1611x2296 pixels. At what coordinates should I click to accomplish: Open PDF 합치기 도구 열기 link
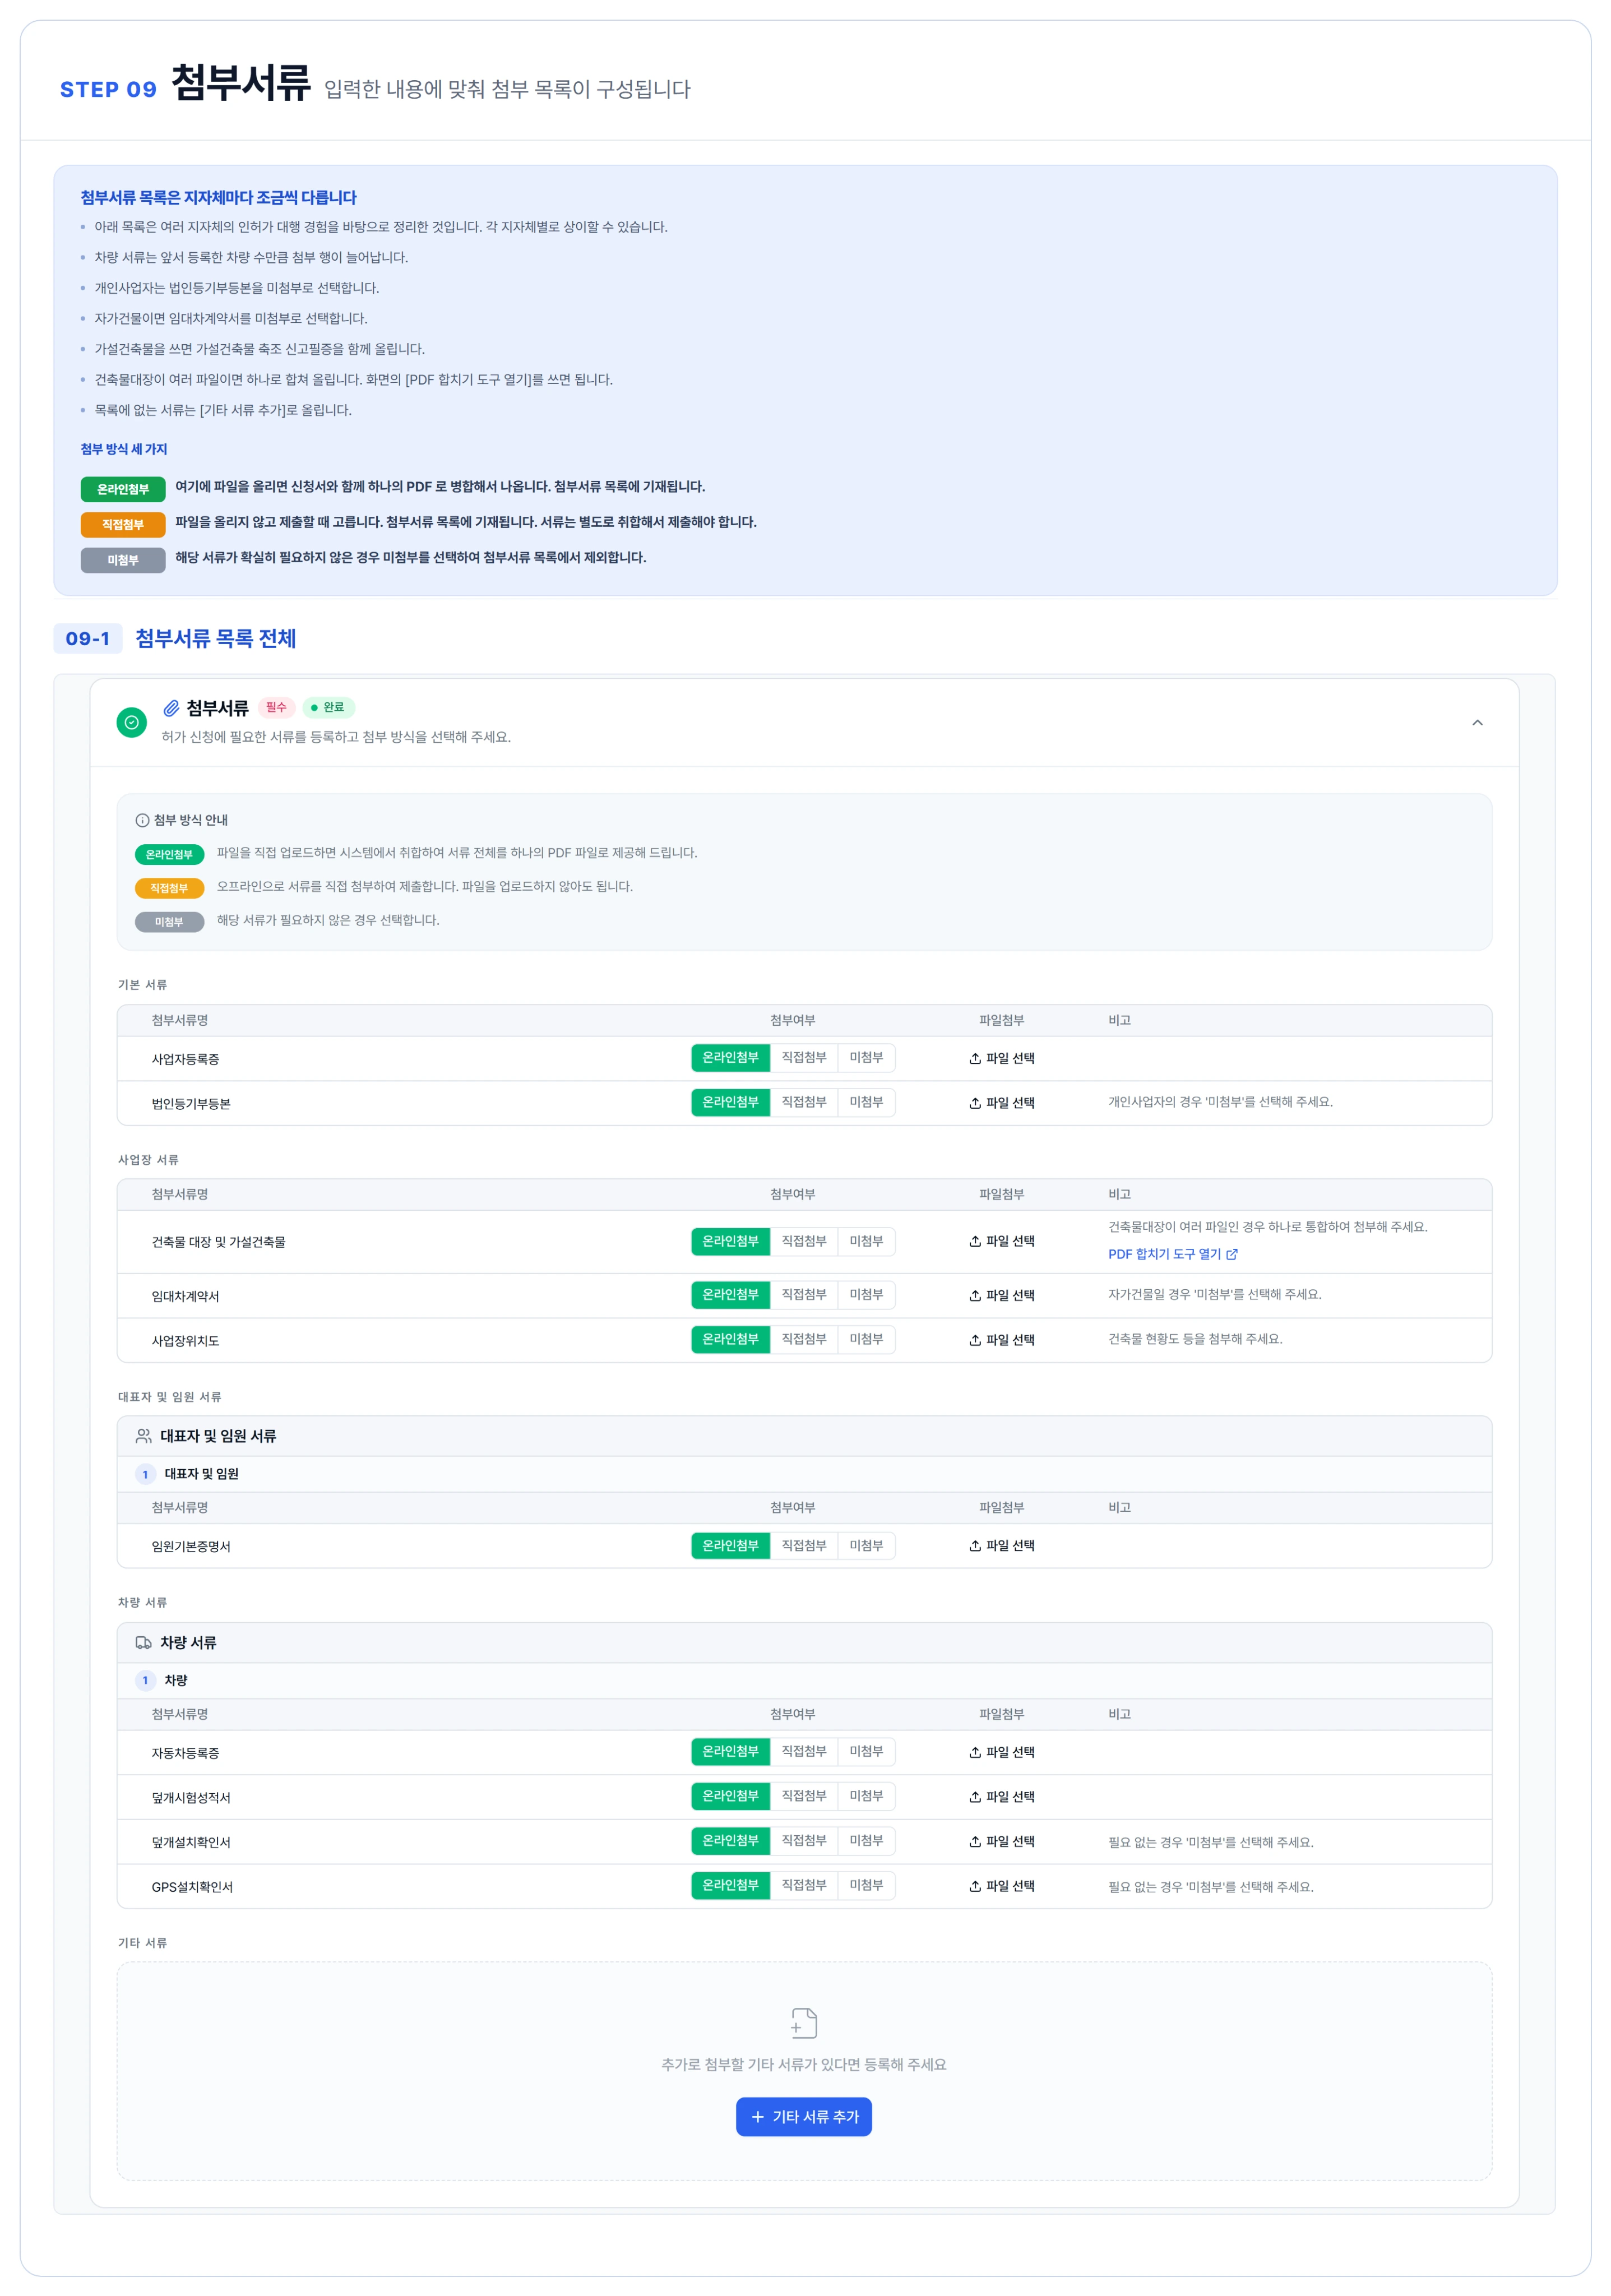point(1172,1254)
